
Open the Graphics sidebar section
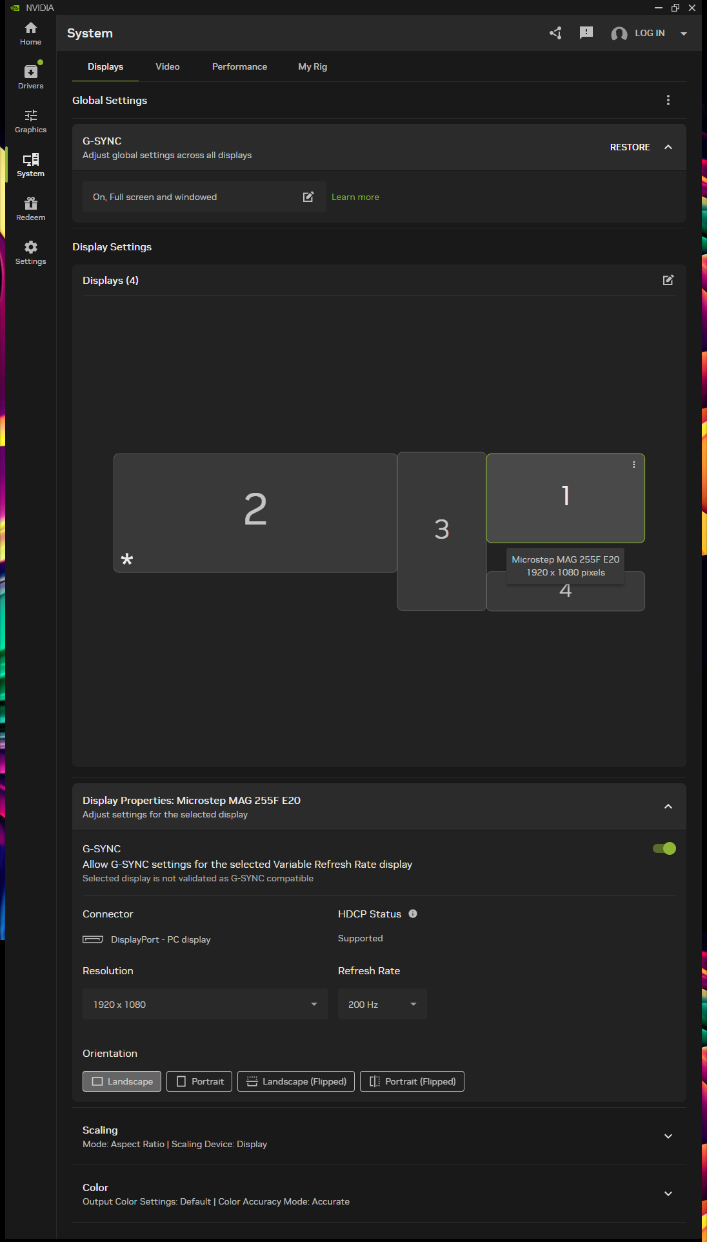click(x=30, y=121)
